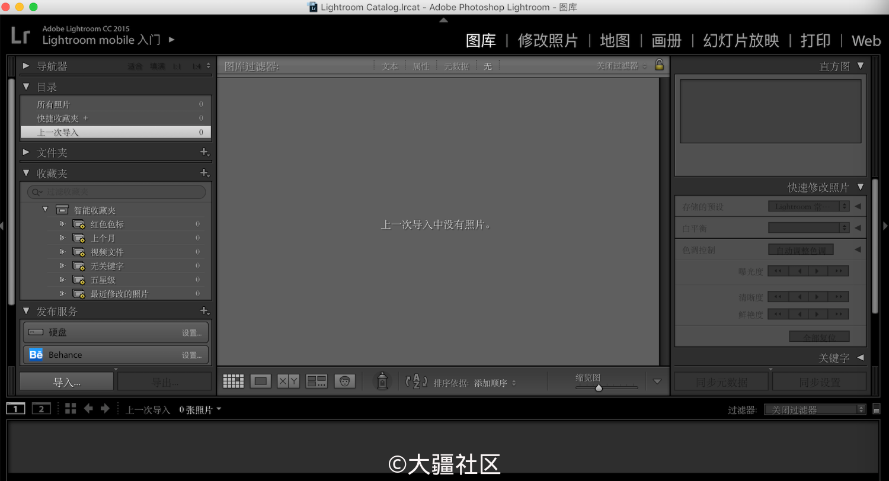
Task: Switch to Loupe view
Action: (x=260, y=381)
